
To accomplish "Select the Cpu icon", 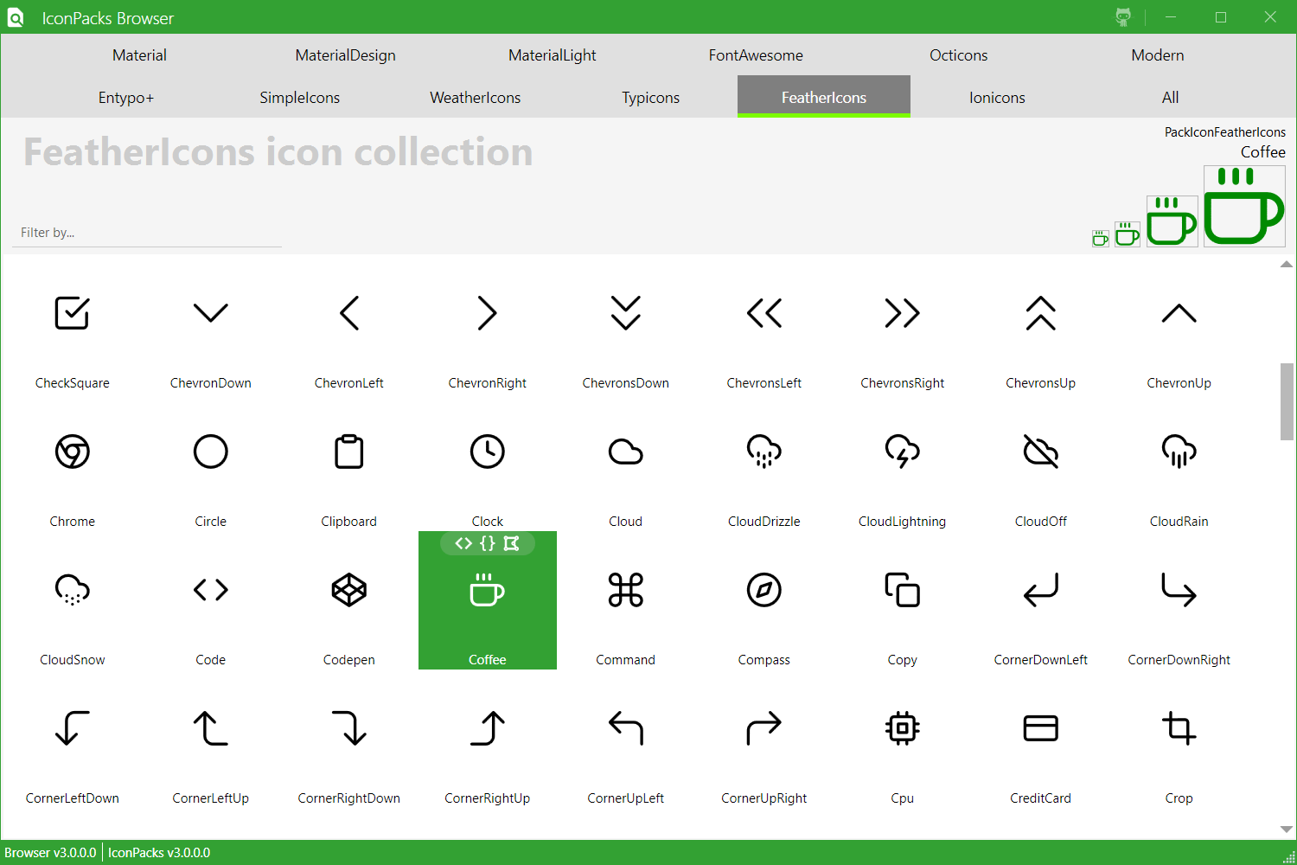I will pyautogui.click(x=902, y=727).
